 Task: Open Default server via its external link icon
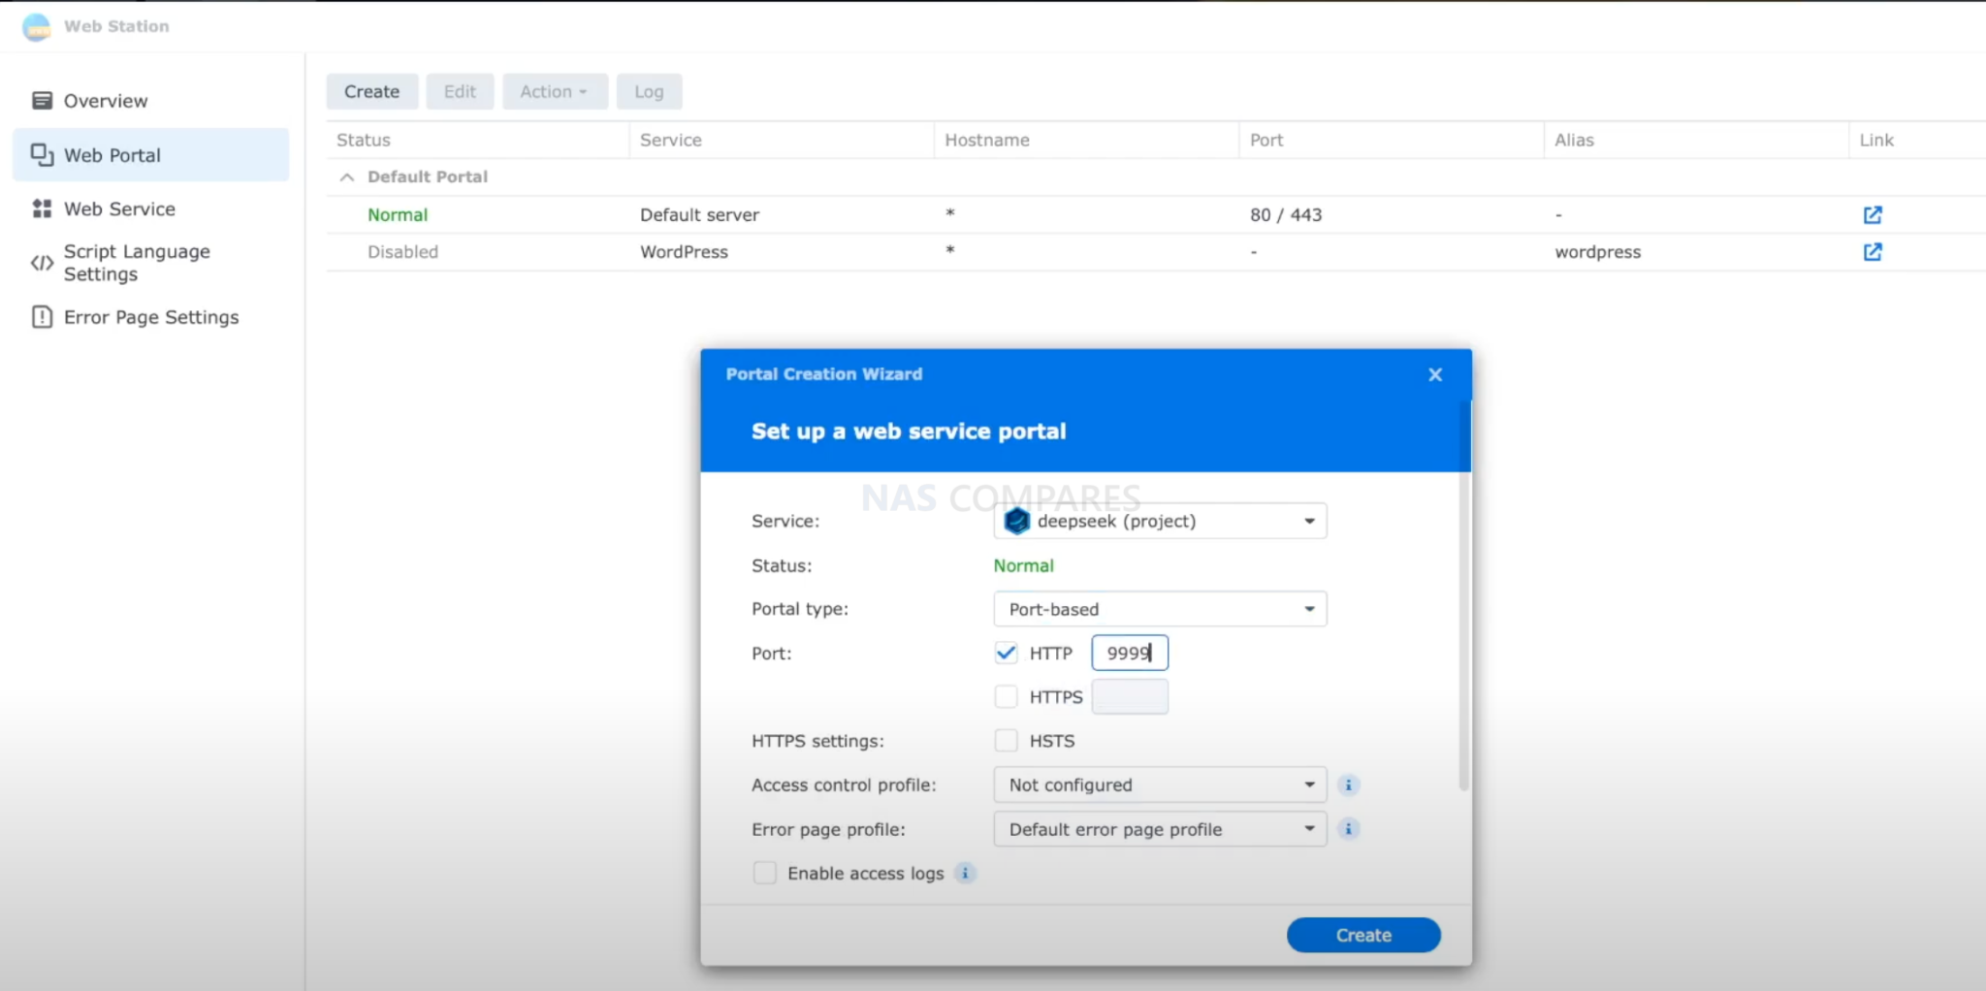[1872, 214]
